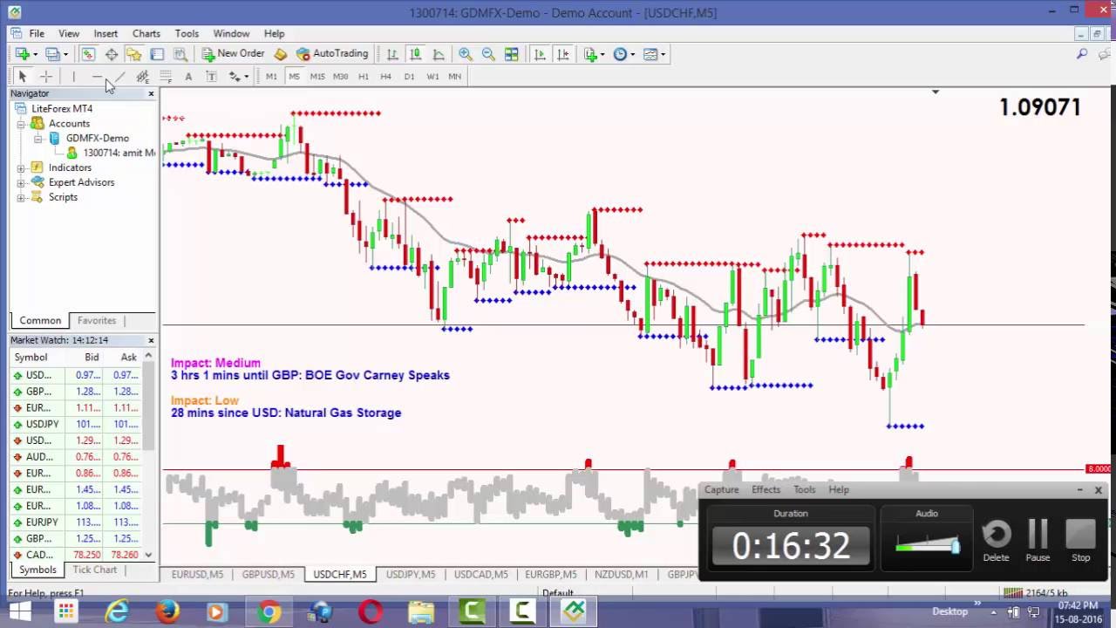Open the Profiles toolbar icon
This screenshot has width=1116, height=628.
coord(52,54)
